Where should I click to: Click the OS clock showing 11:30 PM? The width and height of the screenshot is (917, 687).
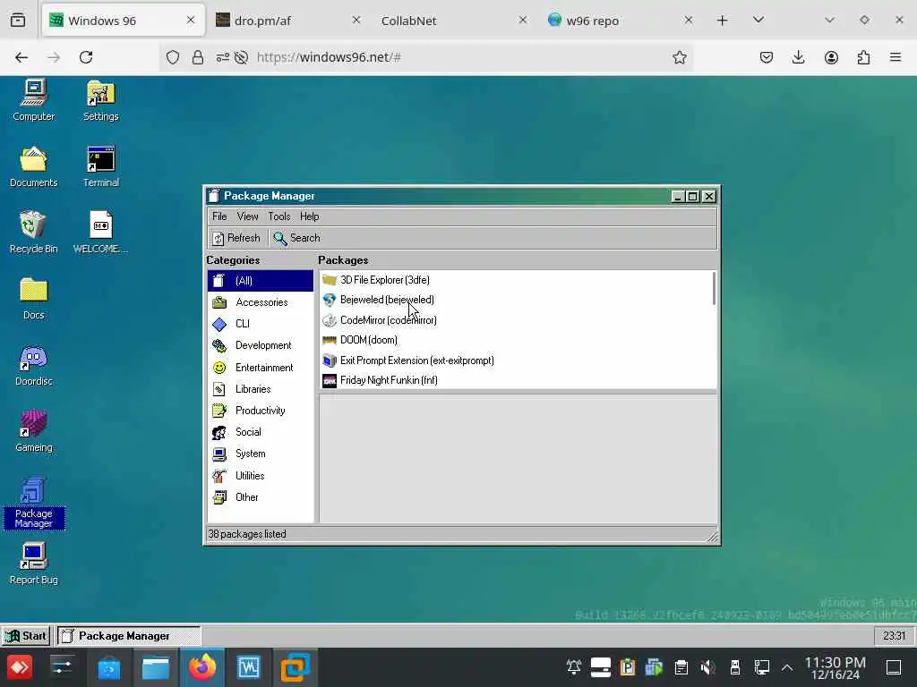point(836,667)
